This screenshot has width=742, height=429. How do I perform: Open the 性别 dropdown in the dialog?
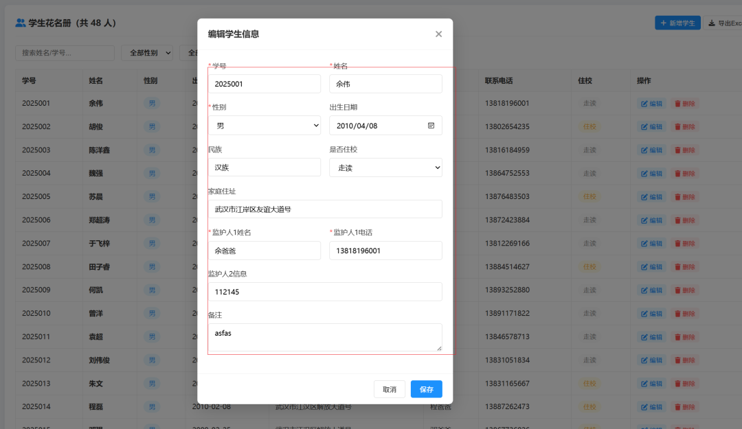click(x=264, y=126)
